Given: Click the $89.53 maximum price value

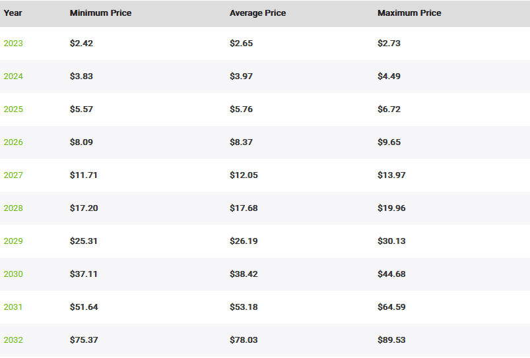Looking at the screenshot, I should (391, 340).
